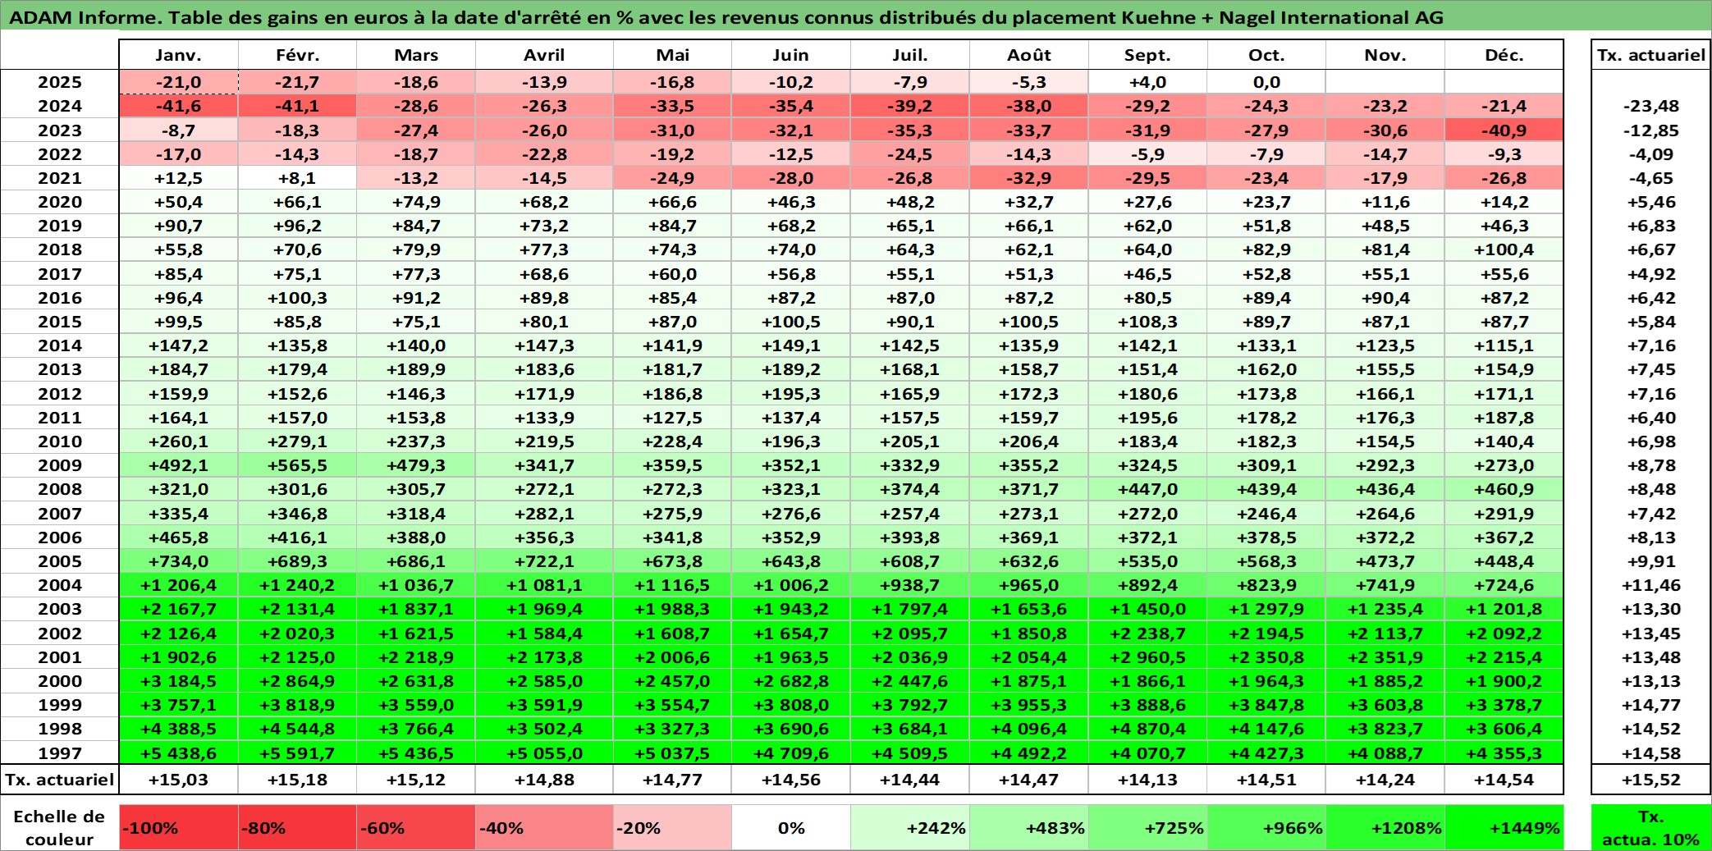Image resolution: width=1712 pixels, height=851 pixels.
Task: Click the -40,9 cell for December 2023
Action: click(x=1504, y=130)
